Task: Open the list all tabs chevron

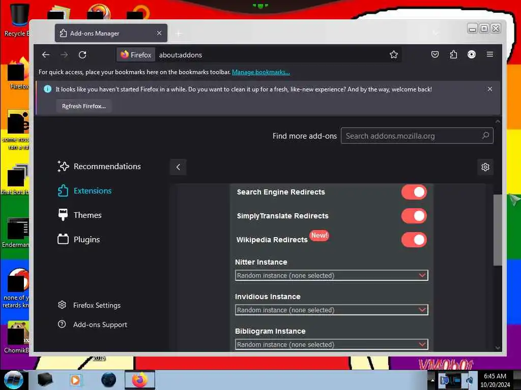Action: [436, 33]
